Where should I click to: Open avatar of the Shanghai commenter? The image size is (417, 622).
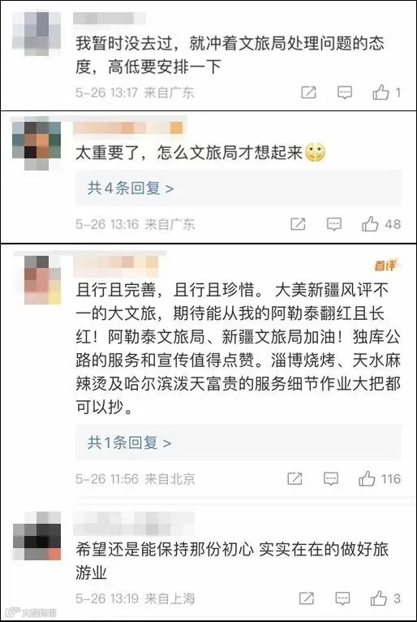click(37, 536)
